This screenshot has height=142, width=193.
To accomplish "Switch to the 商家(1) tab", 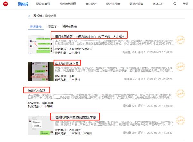I will 52,27.
